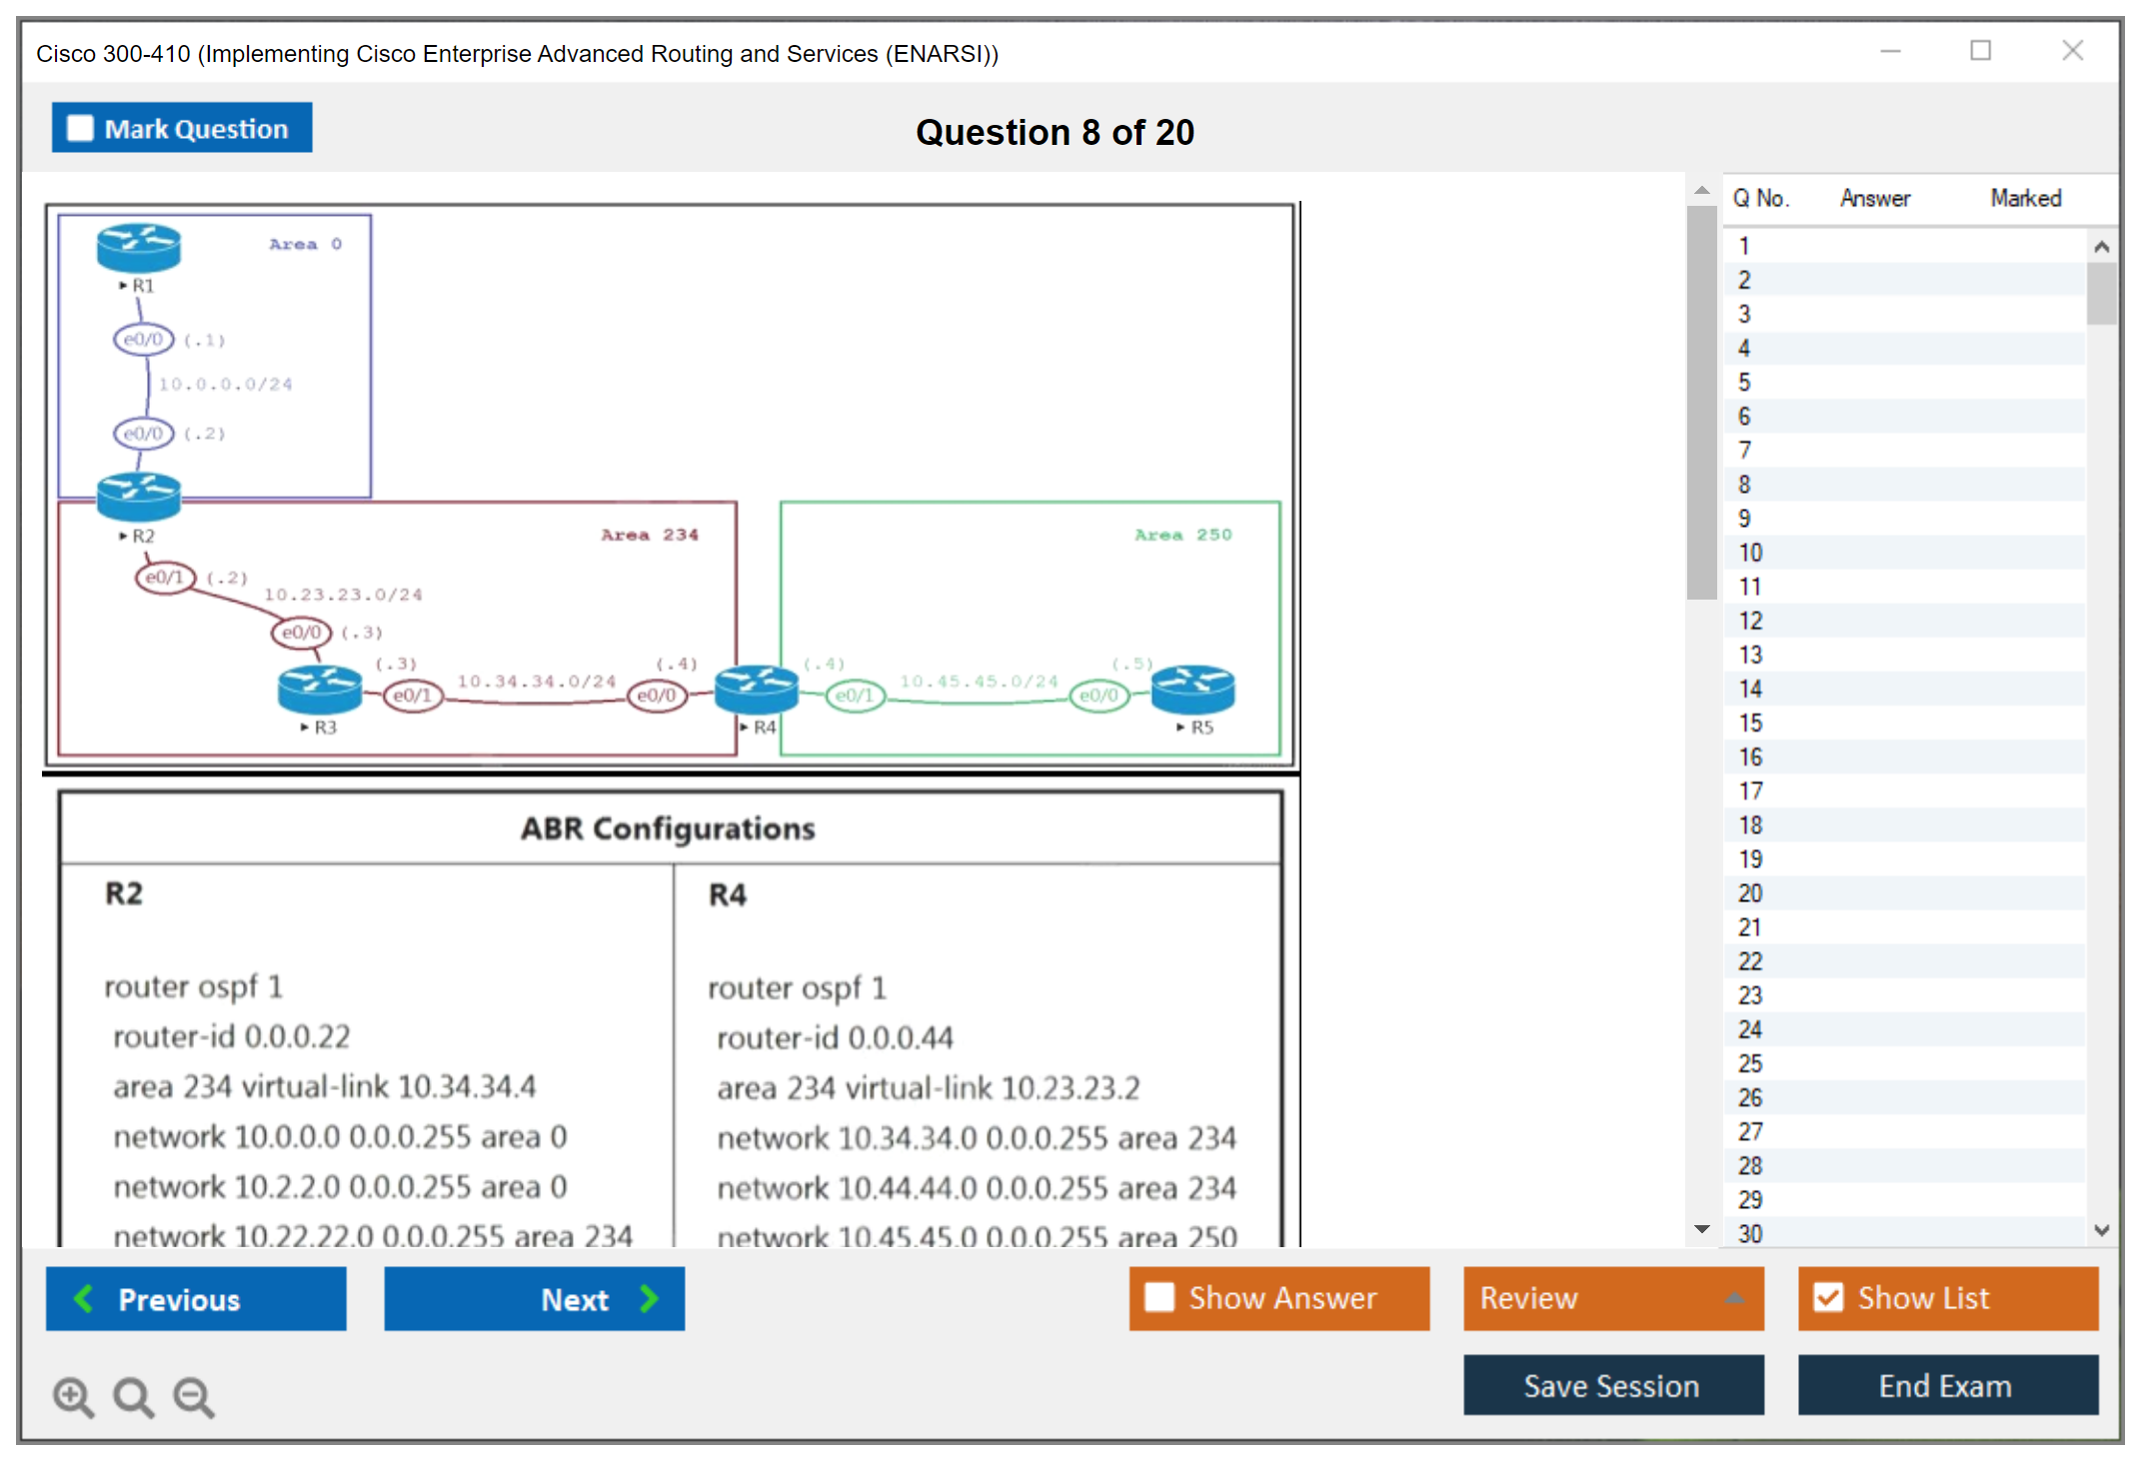2149x1469 pixels.
Task: Click the green arrow on the Previous button
Action: pyautogui.click(x=84, y=1298)
